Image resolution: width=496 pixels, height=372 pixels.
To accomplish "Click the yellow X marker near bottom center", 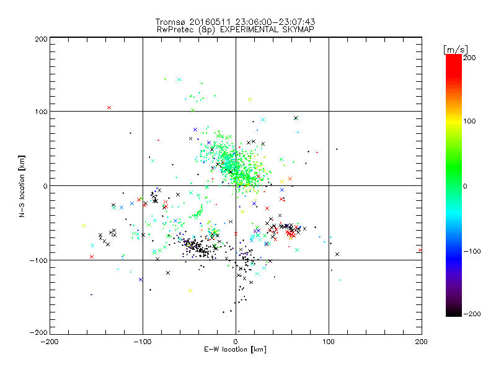I will pyautogui.click(x=190, y=291).
